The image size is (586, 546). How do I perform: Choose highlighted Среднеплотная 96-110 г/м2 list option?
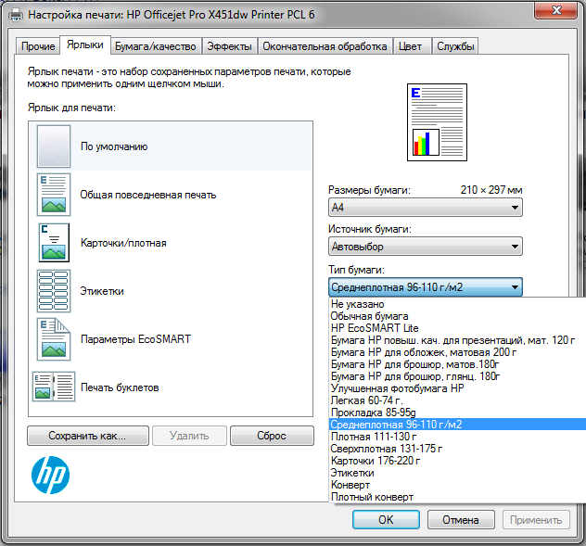pos(457,425)
